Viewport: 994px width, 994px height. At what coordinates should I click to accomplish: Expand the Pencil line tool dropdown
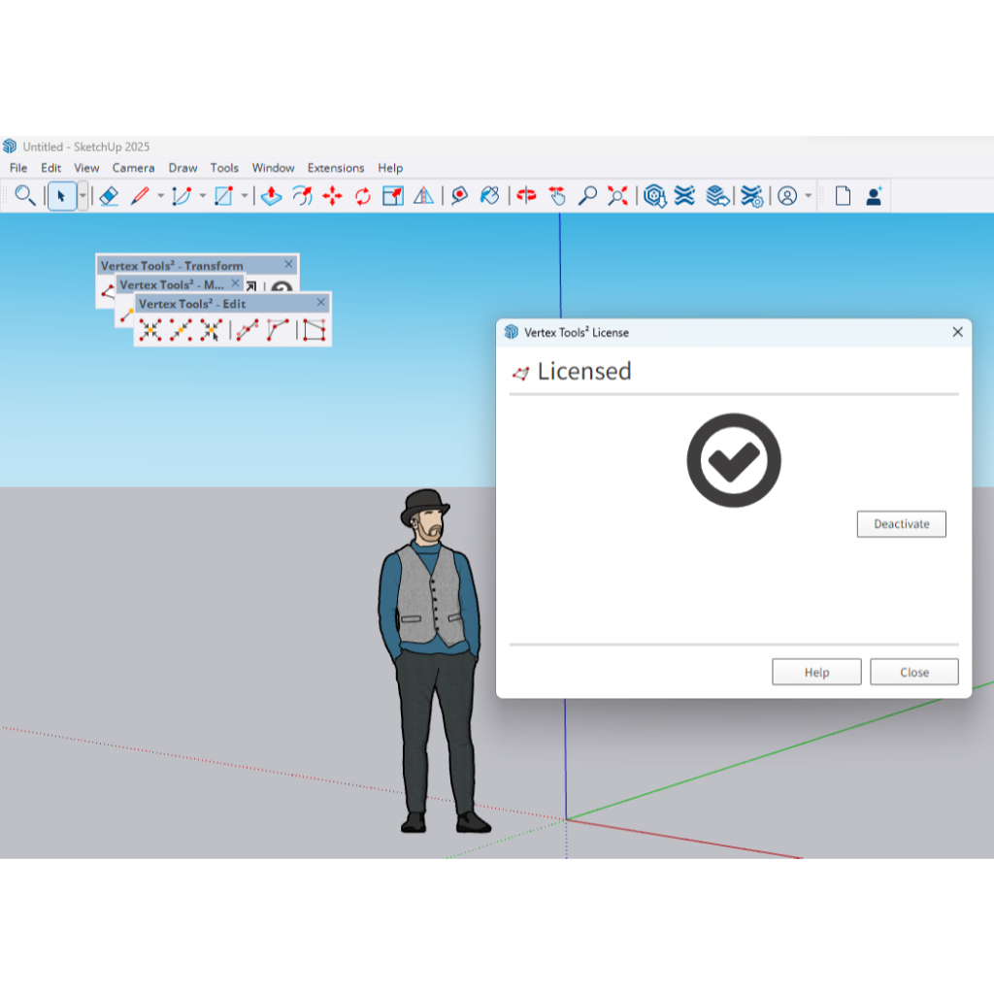[x=160, y=196]
